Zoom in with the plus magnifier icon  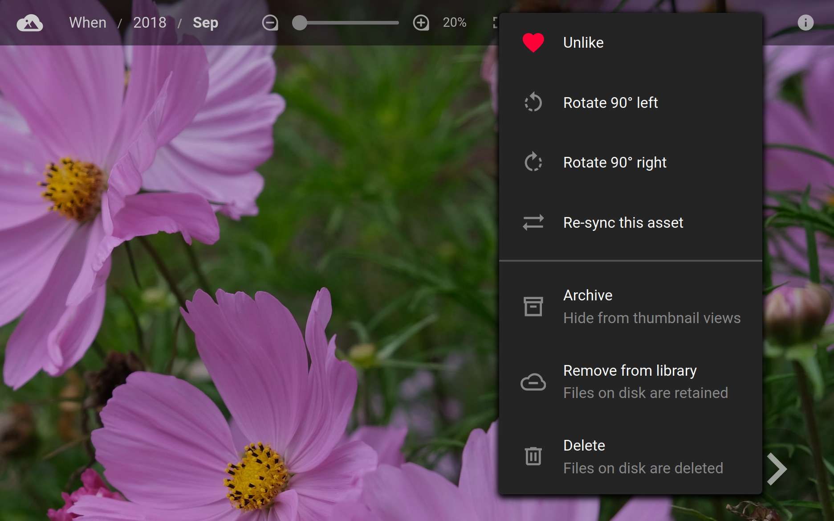(x=421, y=23)
